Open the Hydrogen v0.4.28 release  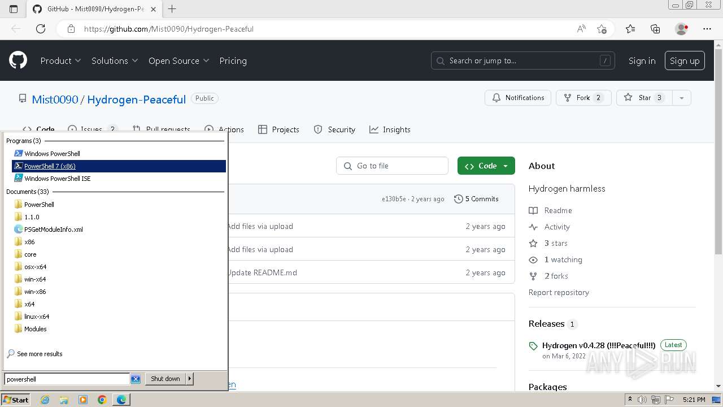click(599, 345)
